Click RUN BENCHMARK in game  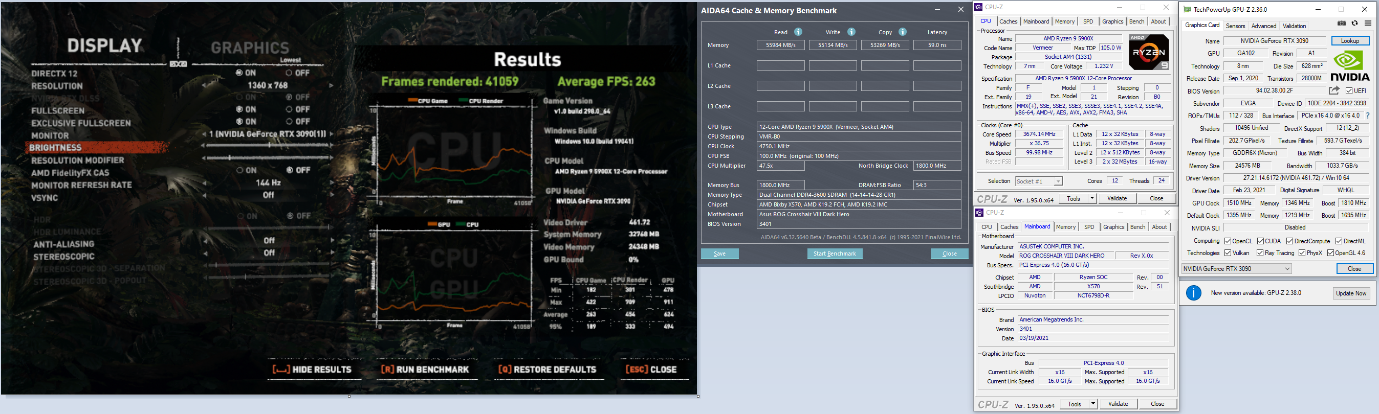425,369
